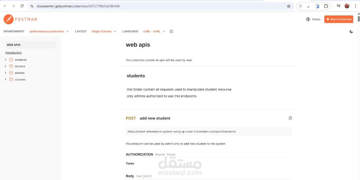Open the Single Column layout dropdown
360x180 pixels.
104,31
